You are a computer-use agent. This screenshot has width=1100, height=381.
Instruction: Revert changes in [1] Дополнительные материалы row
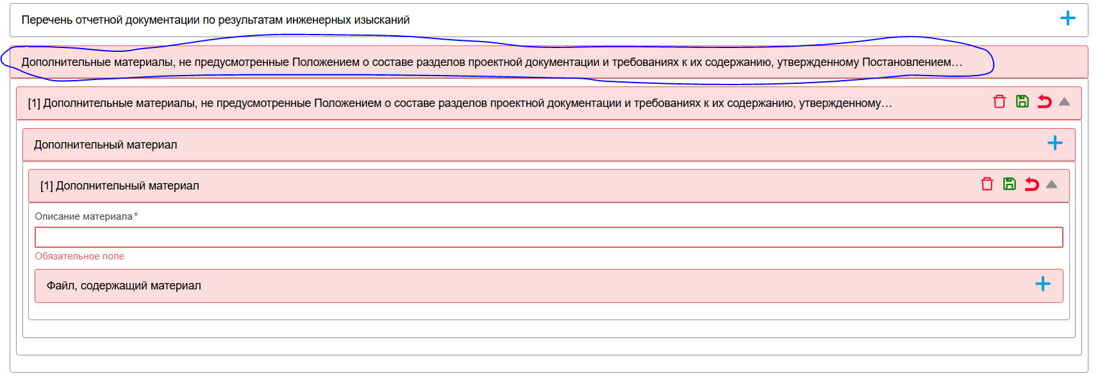pyautogui.click(x=1044, y=102)
